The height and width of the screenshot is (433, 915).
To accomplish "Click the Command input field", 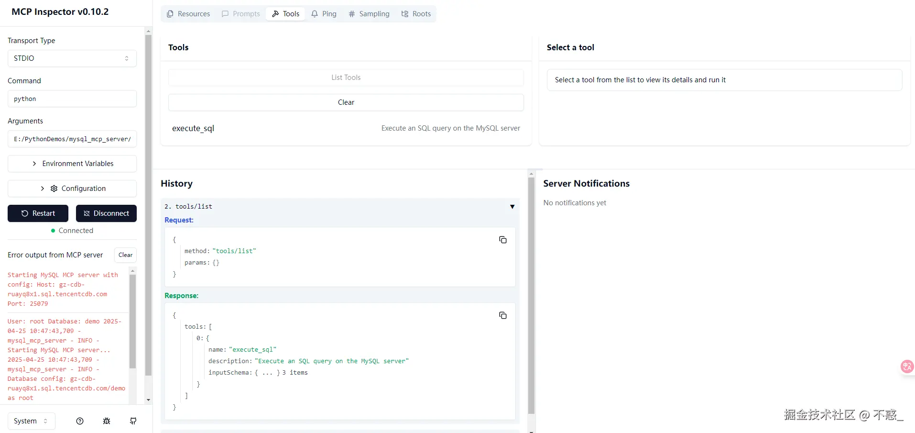I will (72, 99).
